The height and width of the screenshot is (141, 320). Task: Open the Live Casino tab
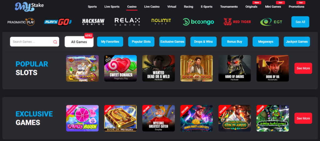pyautogui.click(x=152, y=7)
